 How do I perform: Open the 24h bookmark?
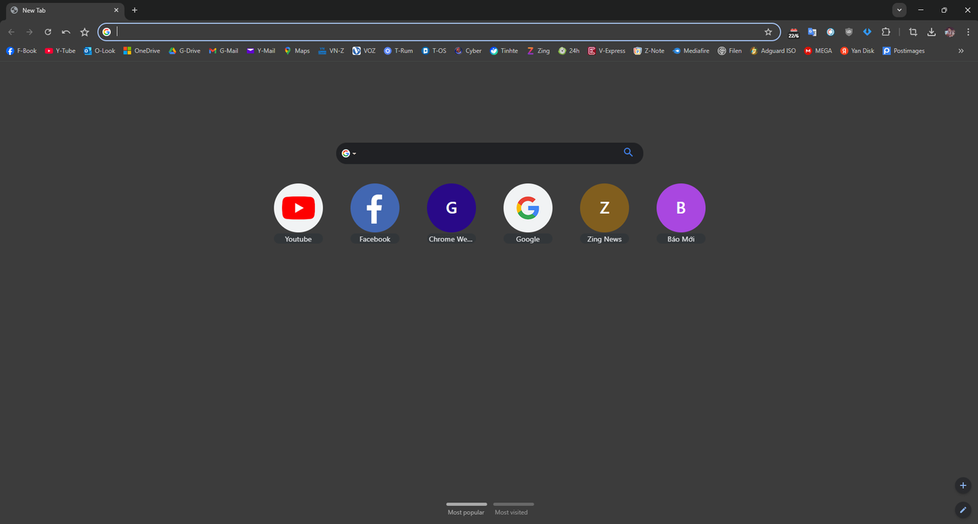(568, 50)
